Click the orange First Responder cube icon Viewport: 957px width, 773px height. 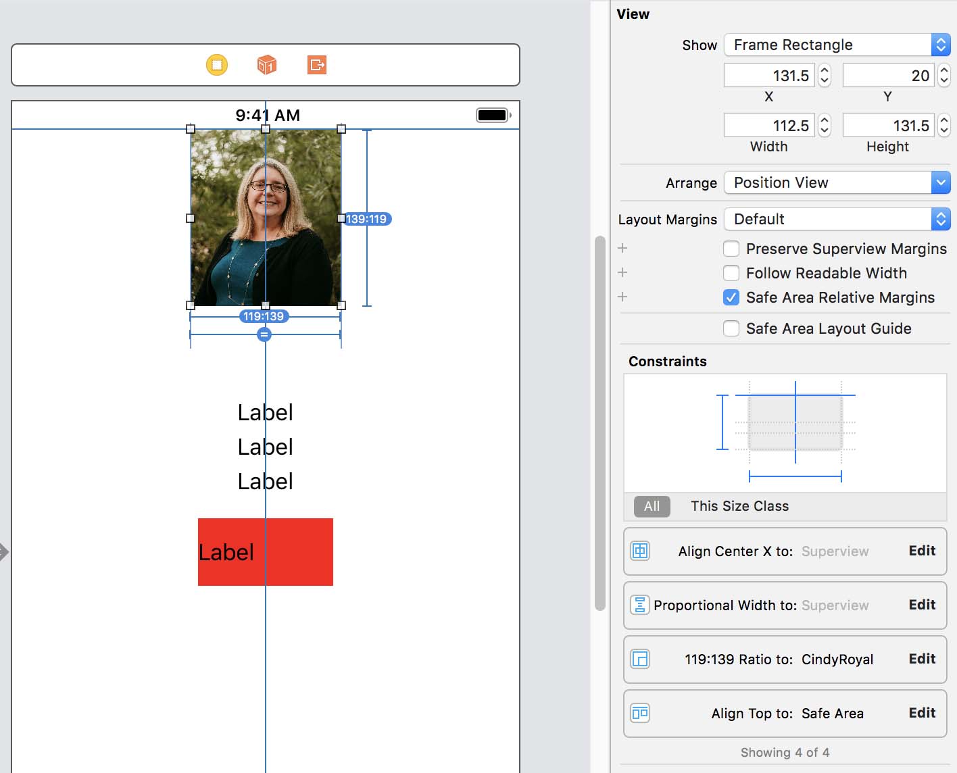point(267,65)
